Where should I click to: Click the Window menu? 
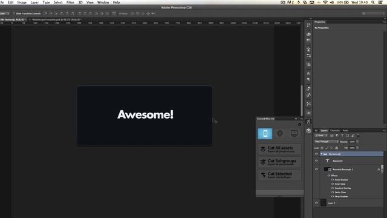pos(103,2)
